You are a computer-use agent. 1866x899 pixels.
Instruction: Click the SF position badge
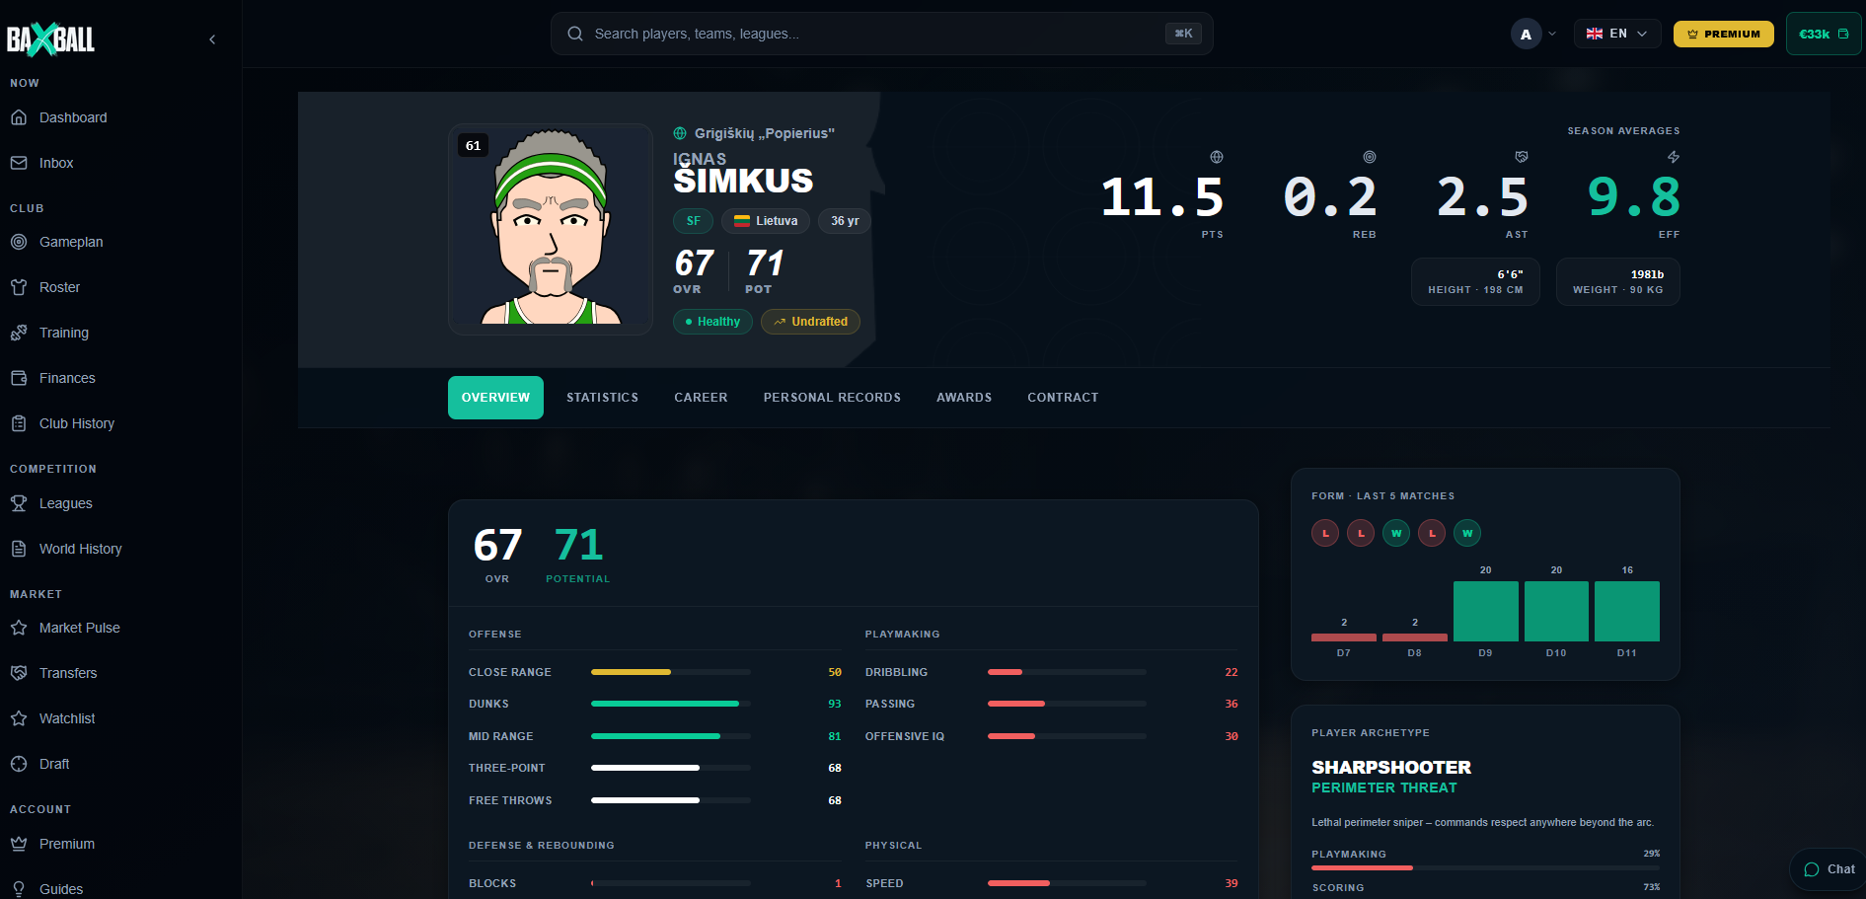click(693, 221)
